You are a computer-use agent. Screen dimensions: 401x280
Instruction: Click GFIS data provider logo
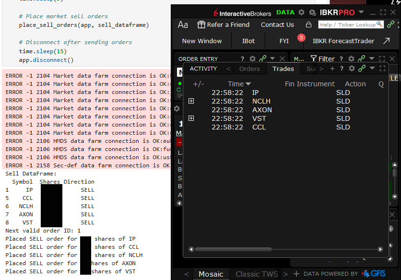point(374,274)
